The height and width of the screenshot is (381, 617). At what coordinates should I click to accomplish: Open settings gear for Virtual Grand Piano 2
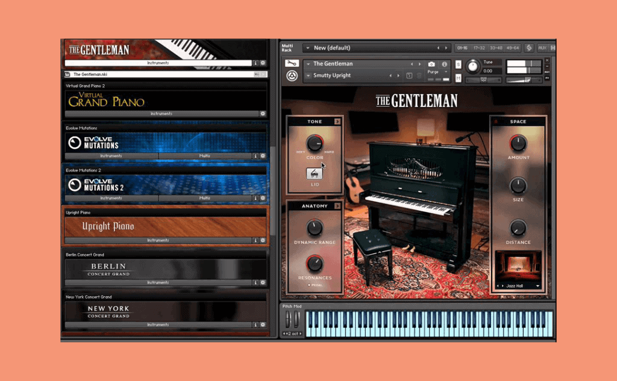[263, 114]
